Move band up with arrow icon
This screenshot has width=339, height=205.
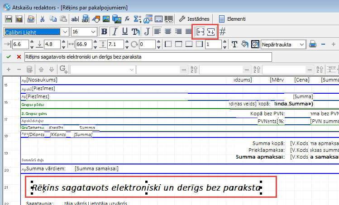point(41,69)
